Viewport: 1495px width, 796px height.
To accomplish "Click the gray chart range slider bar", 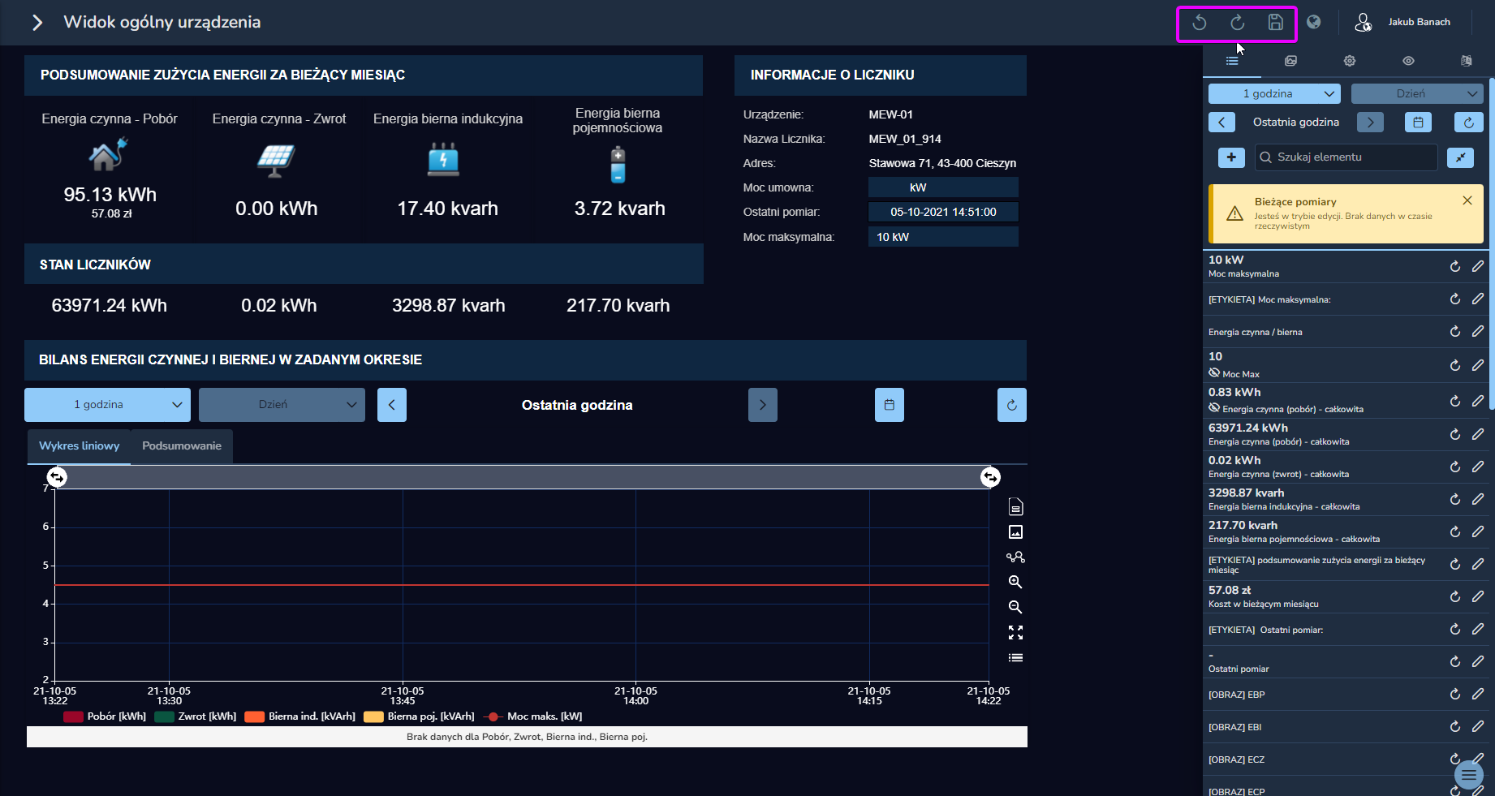I will tap(523, 477).
